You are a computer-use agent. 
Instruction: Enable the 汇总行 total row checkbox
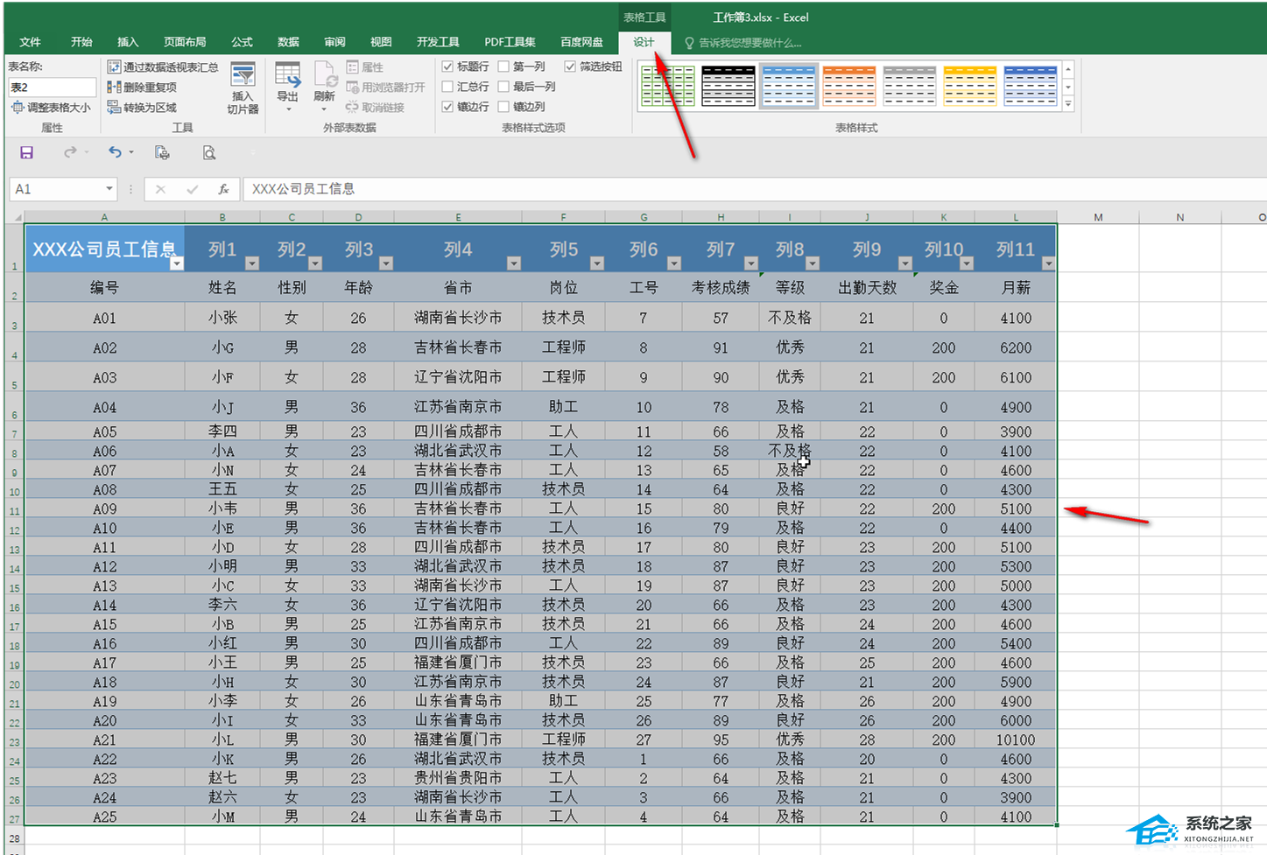coord(448,87)
